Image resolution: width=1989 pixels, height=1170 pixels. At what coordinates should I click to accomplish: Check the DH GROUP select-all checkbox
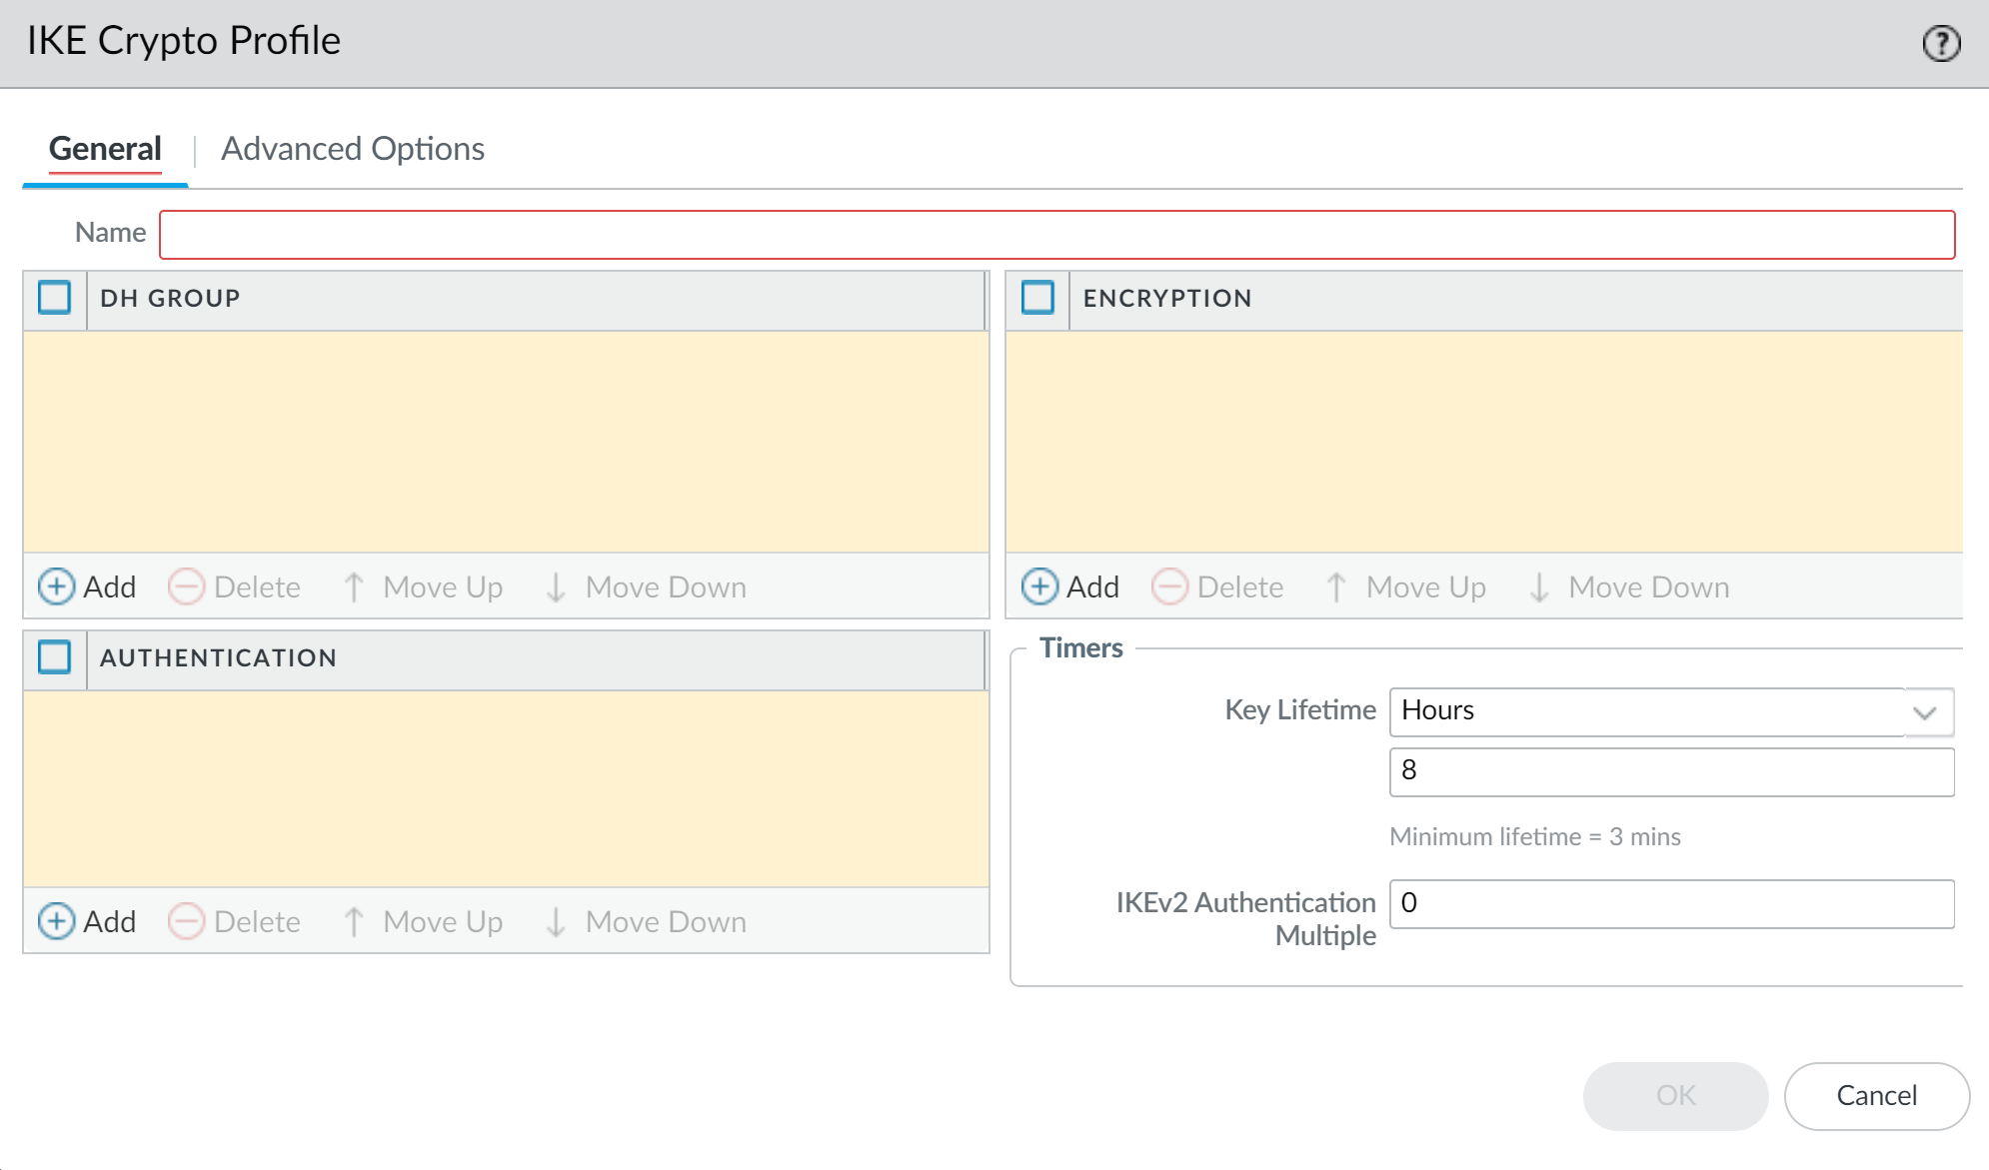(x=54, y=298)
